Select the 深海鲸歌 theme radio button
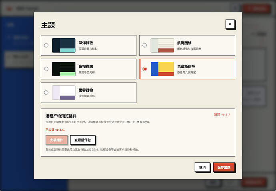The width and height of the screenshot is (276, 191). [x=46, y=45]
